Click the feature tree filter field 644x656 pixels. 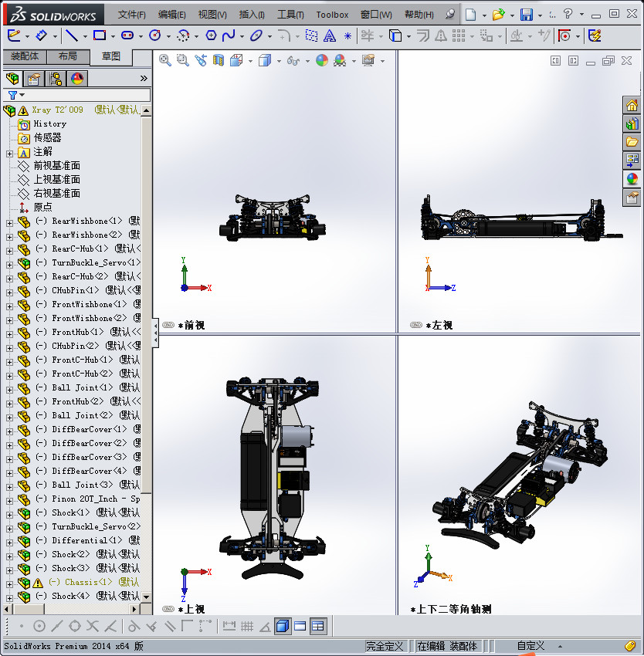(76, 95)
